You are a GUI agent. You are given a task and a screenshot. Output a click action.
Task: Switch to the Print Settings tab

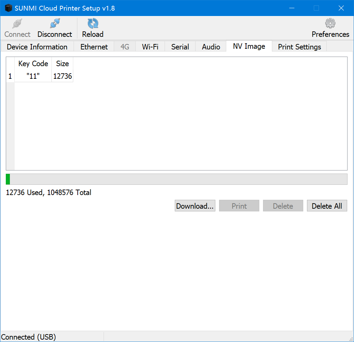(299, 47)
